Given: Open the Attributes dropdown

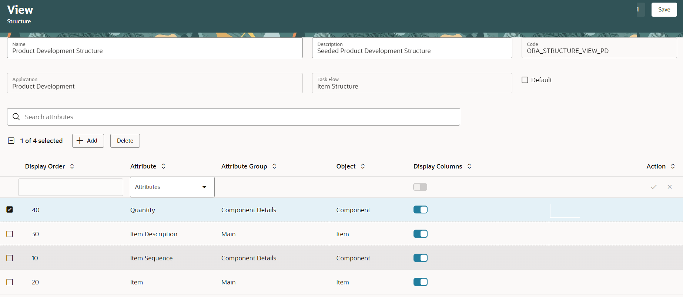Looking at the screenshot, I should tap(172, 187).
